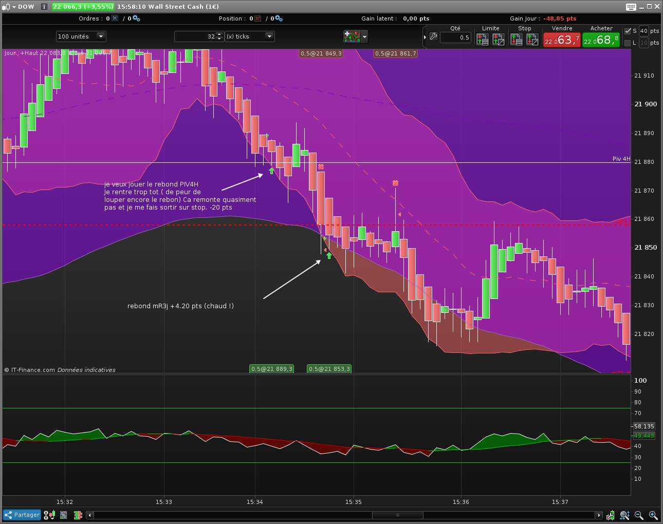Increase the tick count stepper

point(219,34)
